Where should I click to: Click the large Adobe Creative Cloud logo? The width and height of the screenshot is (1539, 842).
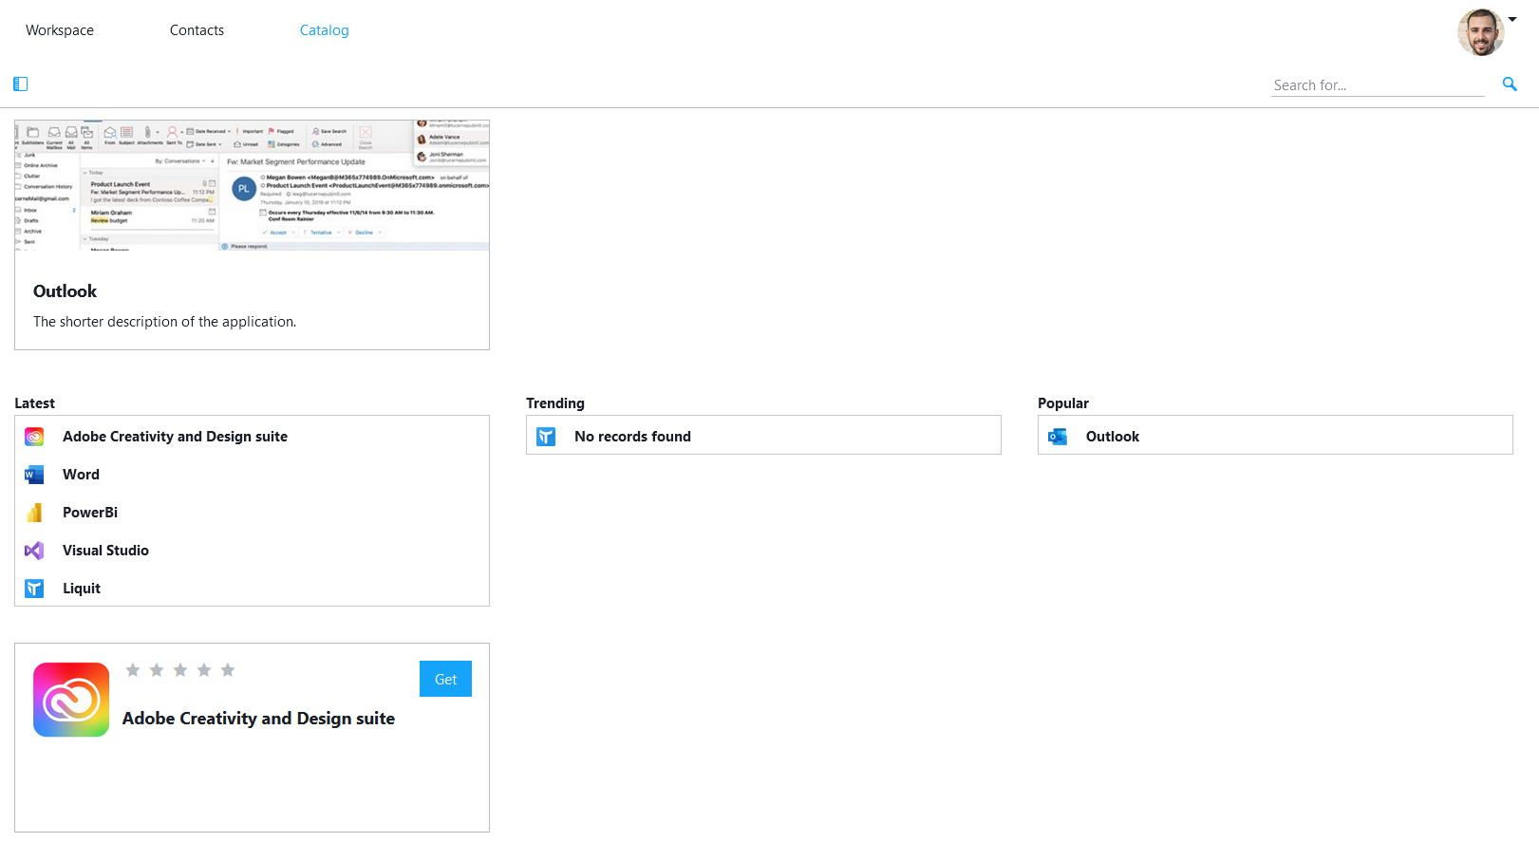click(71, 700)
